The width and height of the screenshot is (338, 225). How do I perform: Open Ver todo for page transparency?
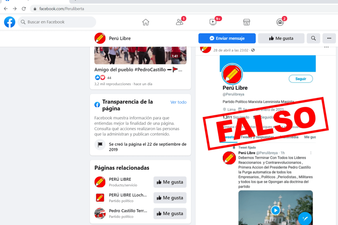click(x=178, y=102)
